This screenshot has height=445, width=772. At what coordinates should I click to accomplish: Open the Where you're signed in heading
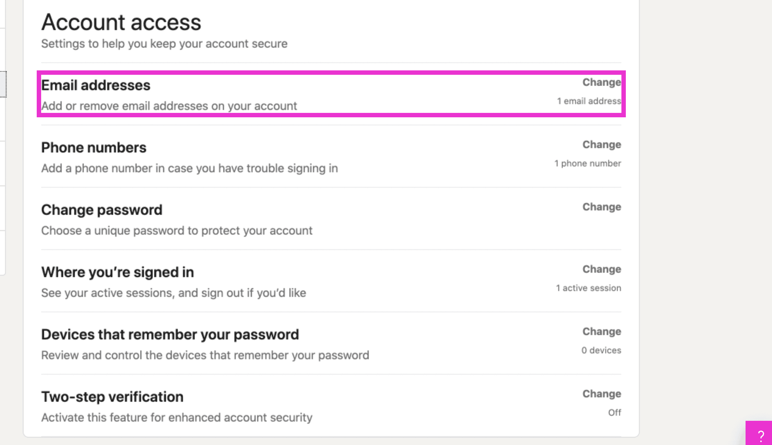click(x=118, y=272)
